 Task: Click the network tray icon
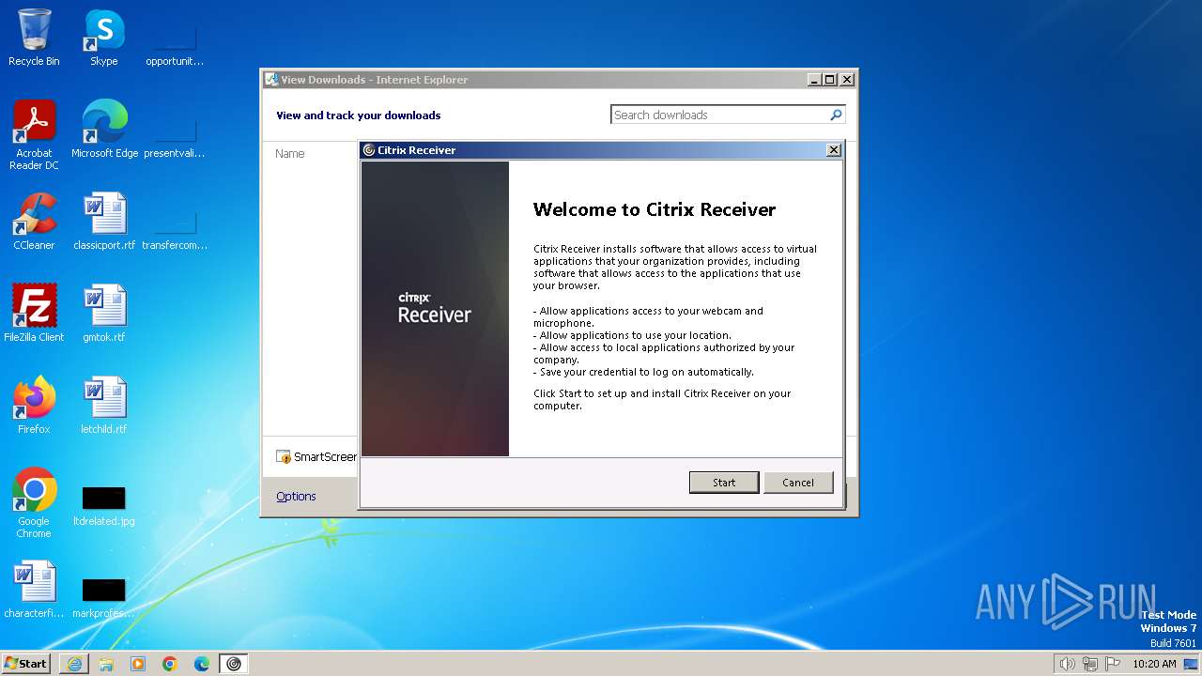(1090, 664)
